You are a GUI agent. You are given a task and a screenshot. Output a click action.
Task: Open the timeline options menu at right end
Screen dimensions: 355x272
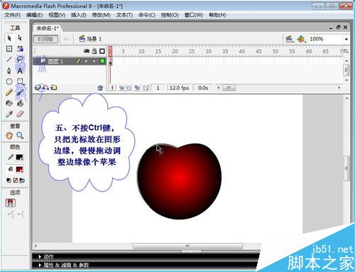(x=346, y=51)
